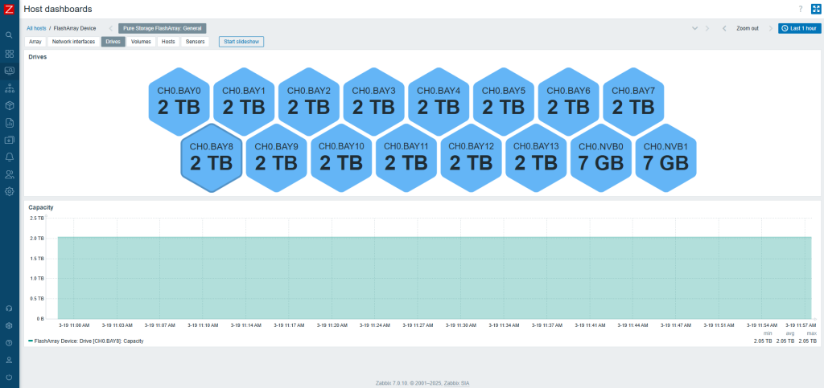824x388 pixels.
Task: Switch to the Sensors tab
Action: [x=195, y=42]
